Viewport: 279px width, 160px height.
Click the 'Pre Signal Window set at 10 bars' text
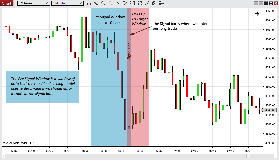(109, 20)
